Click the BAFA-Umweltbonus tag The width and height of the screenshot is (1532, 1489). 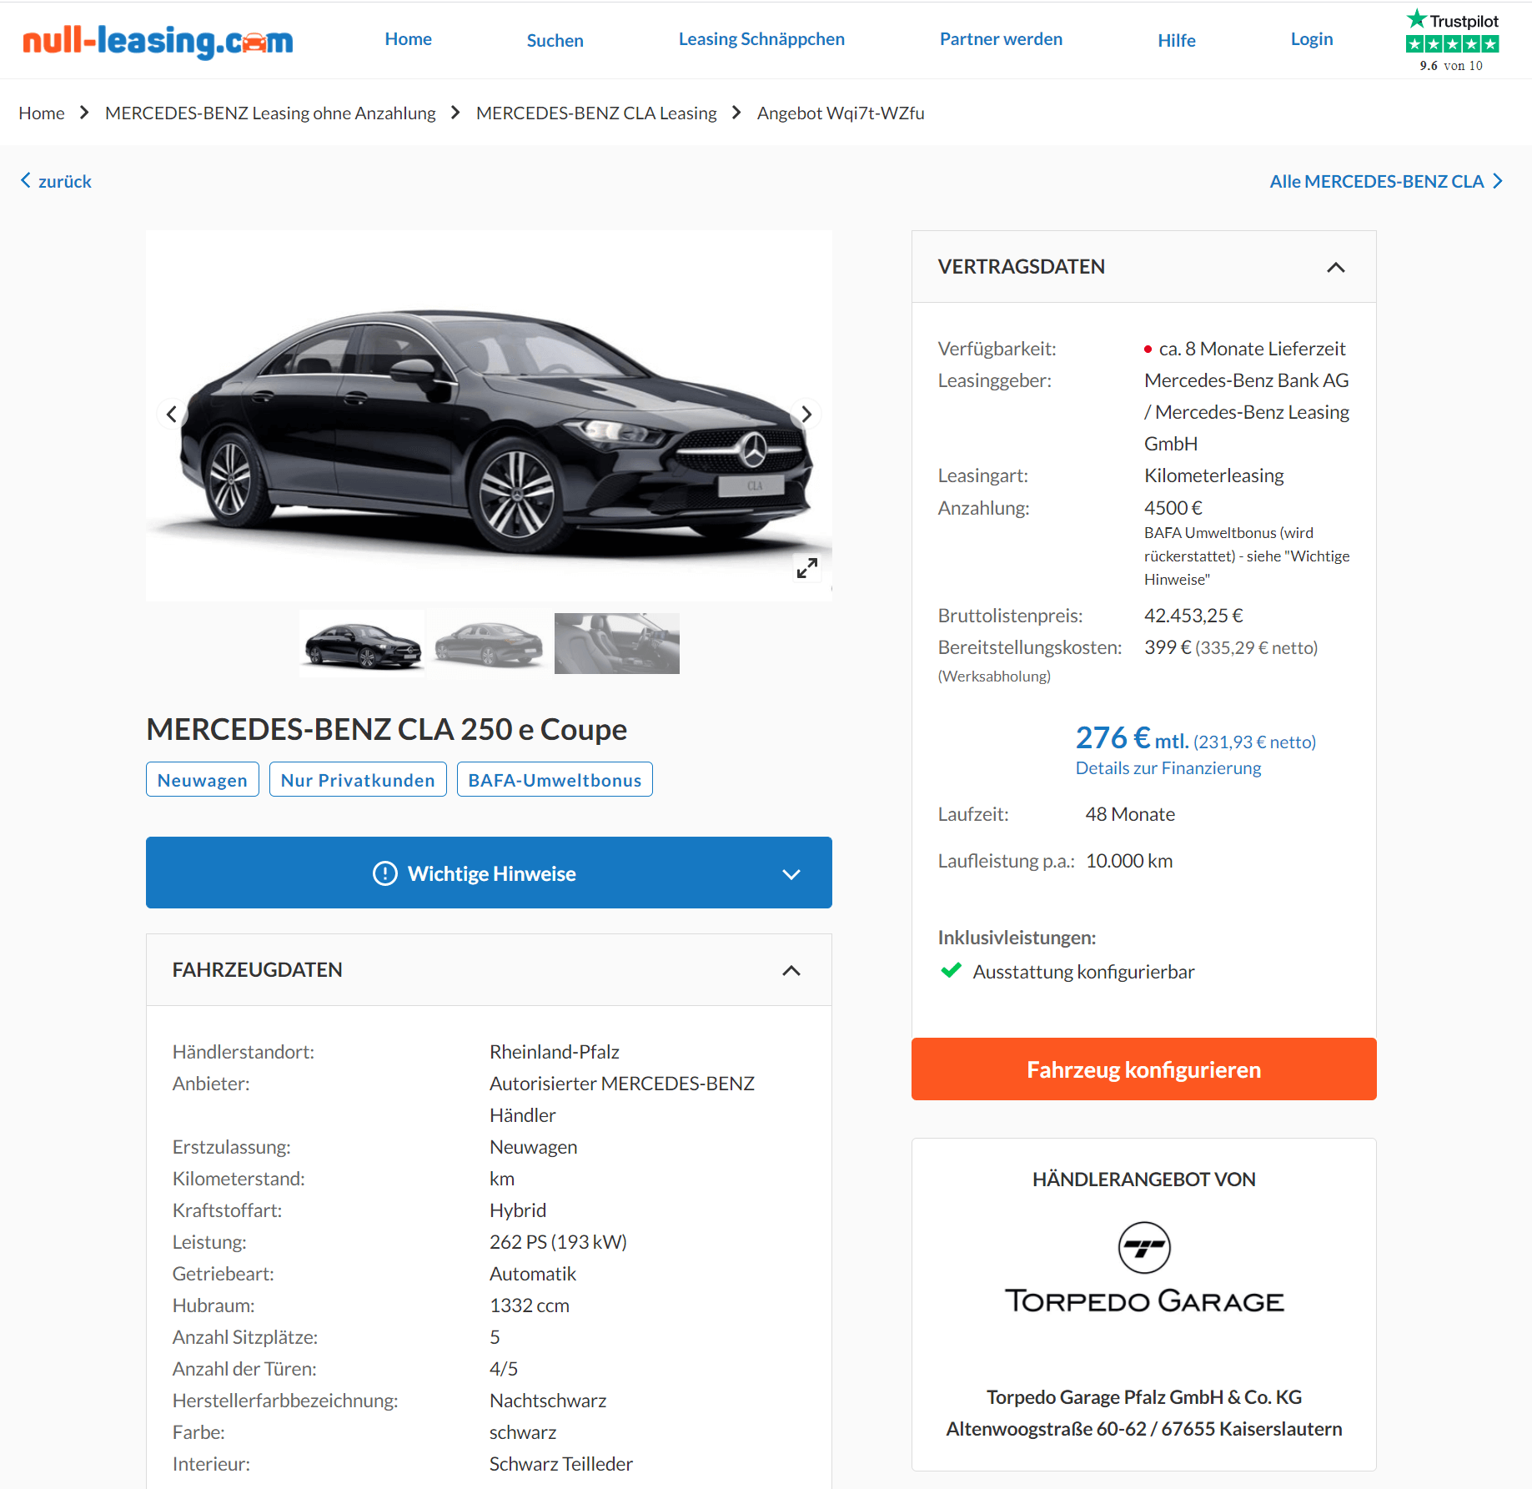[555, 779]
